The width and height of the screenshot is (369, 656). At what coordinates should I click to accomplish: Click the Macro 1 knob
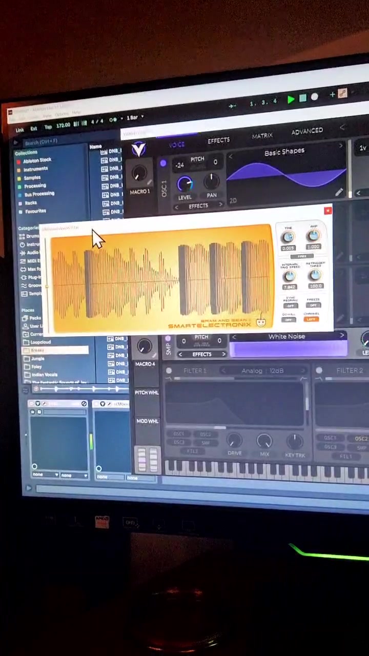138,175
